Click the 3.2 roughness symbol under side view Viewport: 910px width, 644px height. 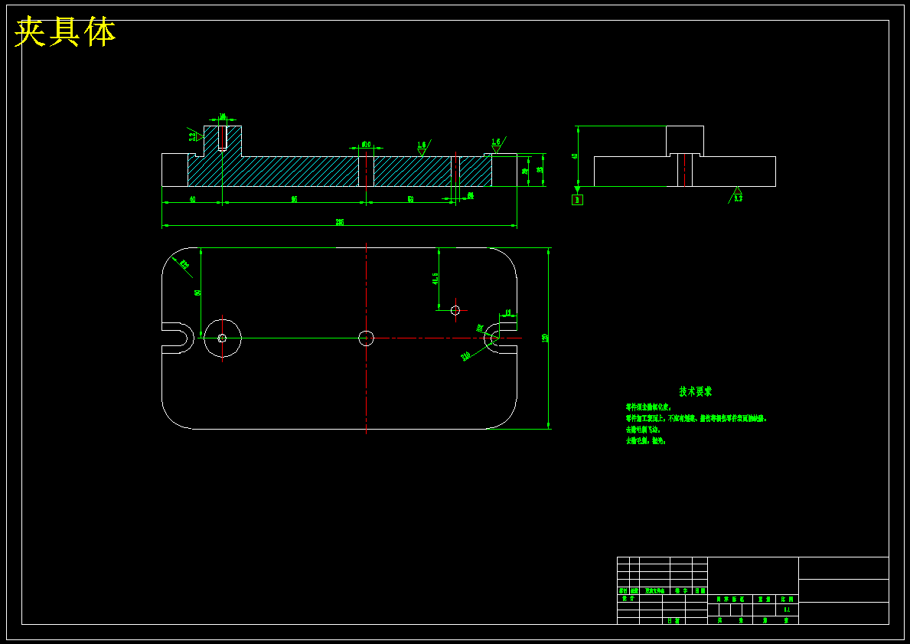737,195
